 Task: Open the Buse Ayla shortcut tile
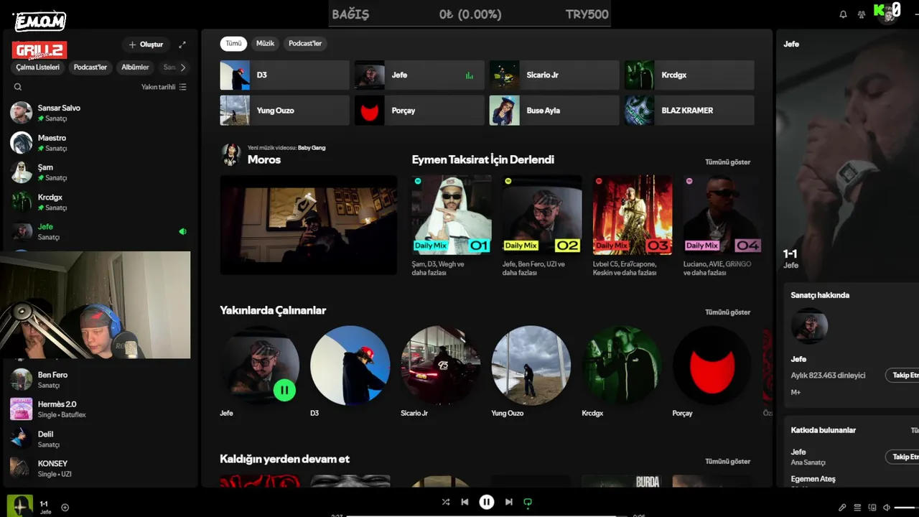(554, 111)
